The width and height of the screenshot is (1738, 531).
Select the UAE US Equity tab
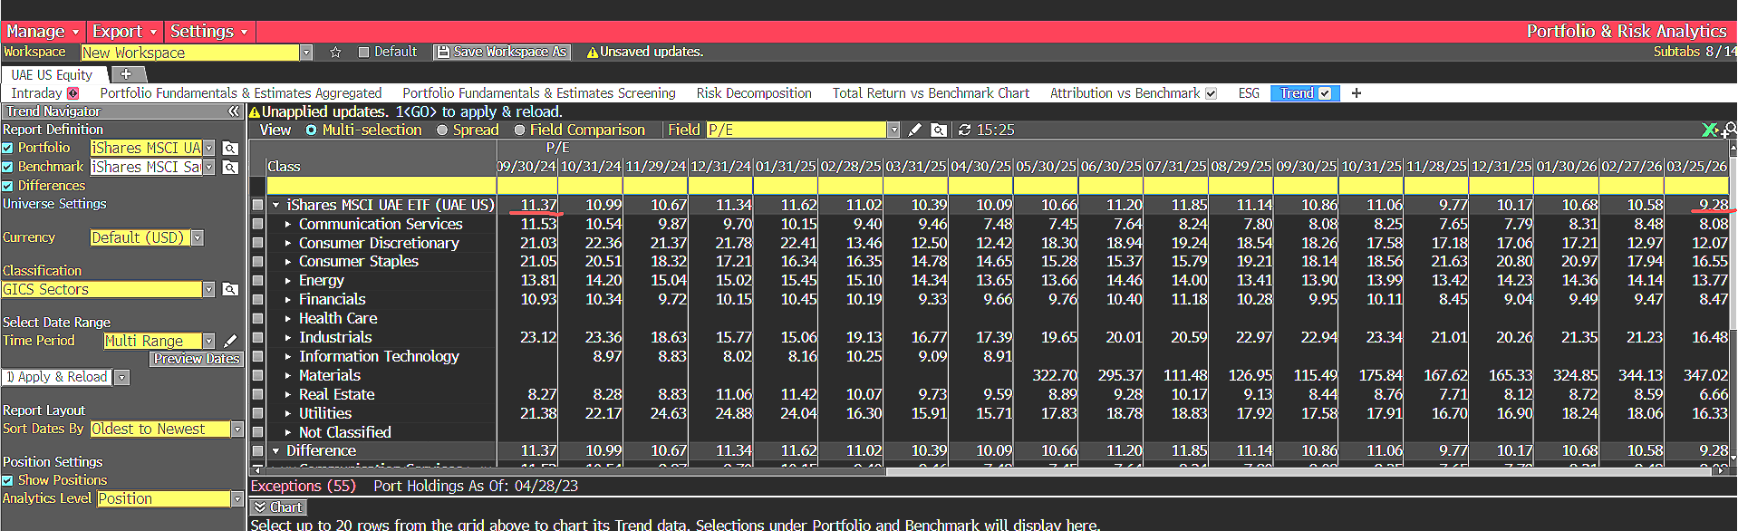53,74
